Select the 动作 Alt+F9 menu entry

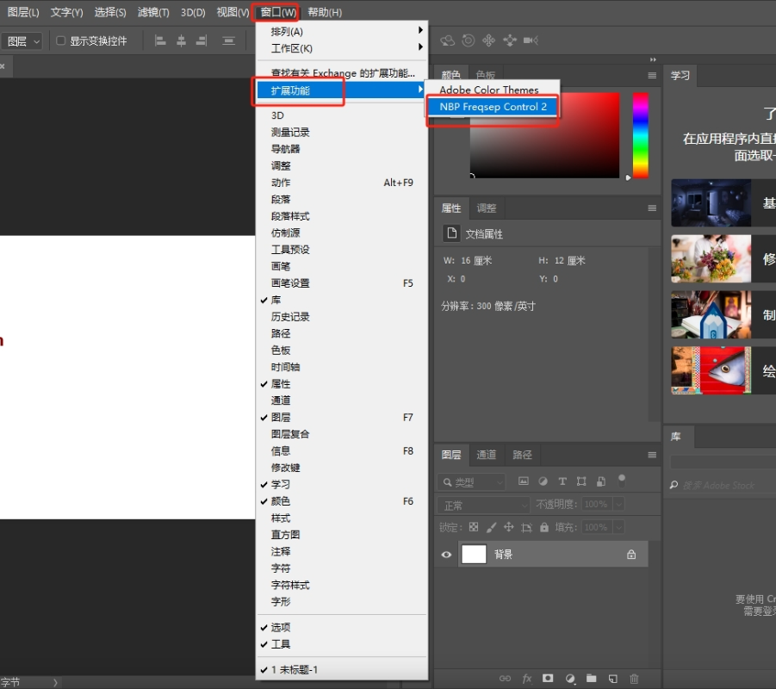coord(341,183)
